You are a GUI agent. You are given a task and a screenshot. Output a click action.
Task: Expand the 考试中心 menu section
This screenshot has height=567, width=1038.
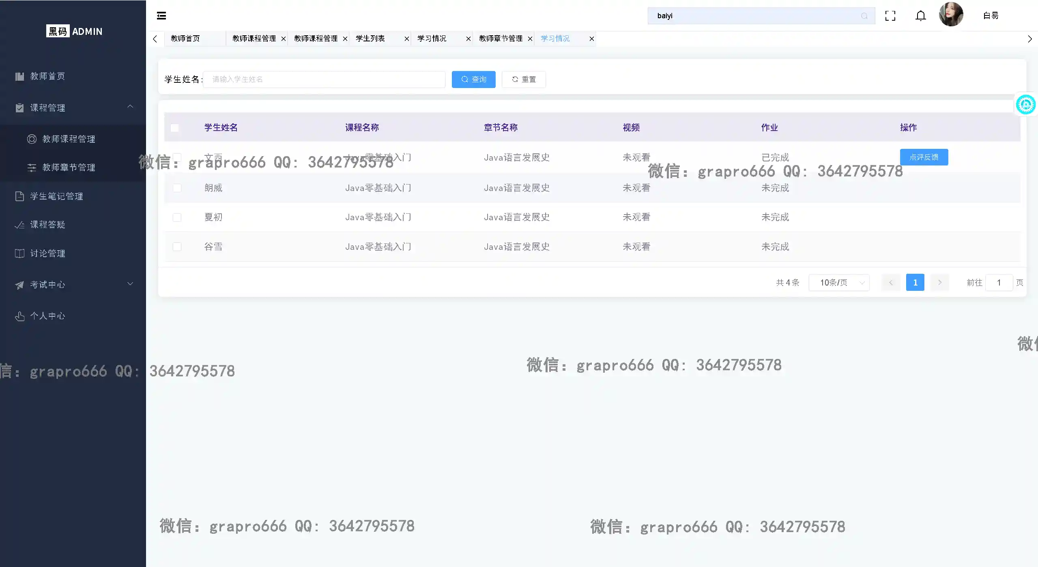point(130,284)
